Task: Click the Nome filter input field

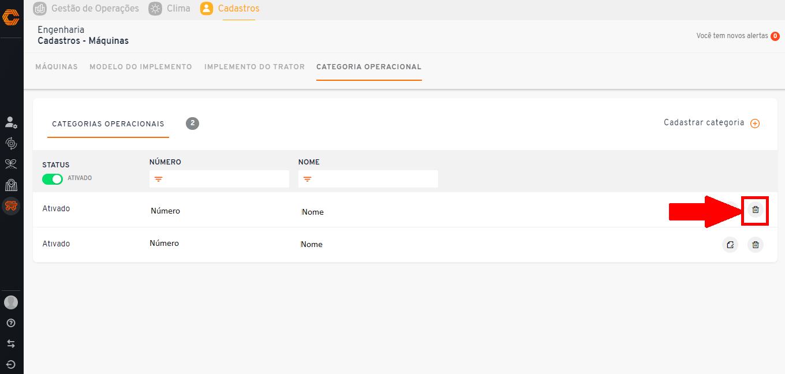Action: coord(368,179)
